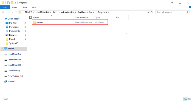Viewport: 192px width, 101px height.
Task: Open Local Disk (G:) in sidebar
Action: coord(14,60)
